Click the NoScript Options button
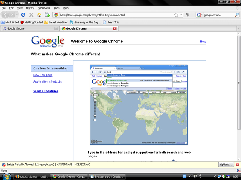Screen dimensions: 241x180 (226, 165)
